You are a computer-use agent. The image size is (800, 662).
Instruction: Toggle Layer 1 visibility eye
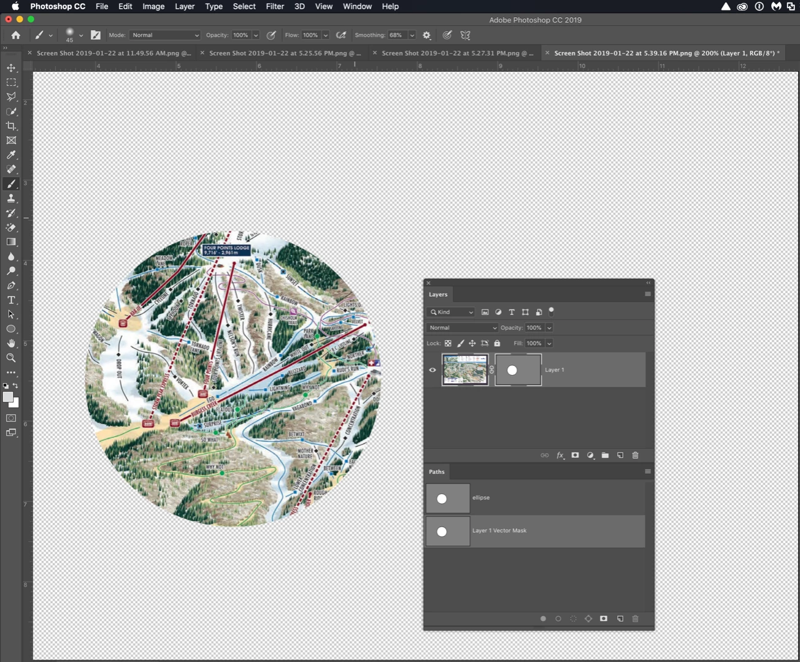[433, 370]
